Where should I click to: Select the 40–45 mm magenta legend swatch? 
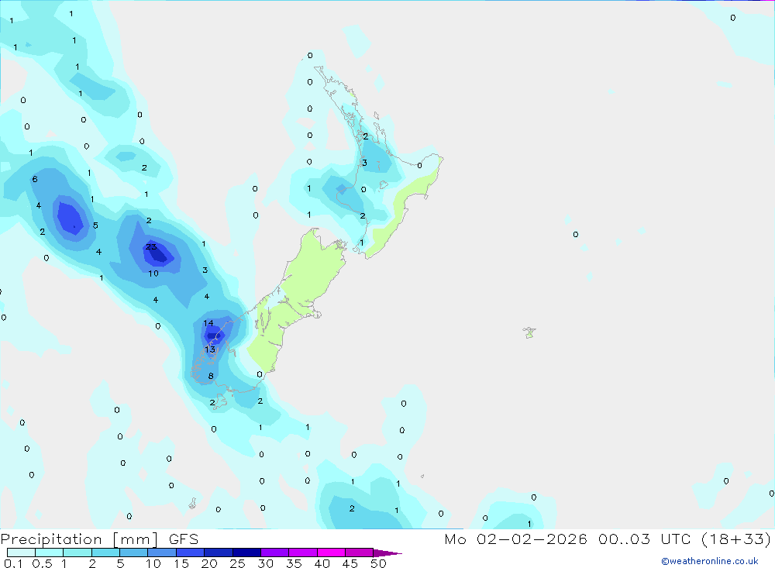point(331,553)
